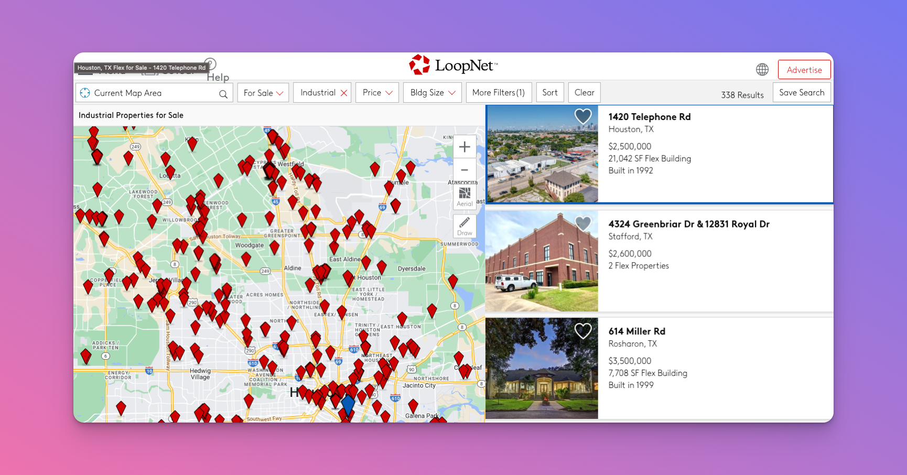Viewport: 907px width, 475px height.
Task: Expand the Price filter dropdown
Action: coord(377,93)
